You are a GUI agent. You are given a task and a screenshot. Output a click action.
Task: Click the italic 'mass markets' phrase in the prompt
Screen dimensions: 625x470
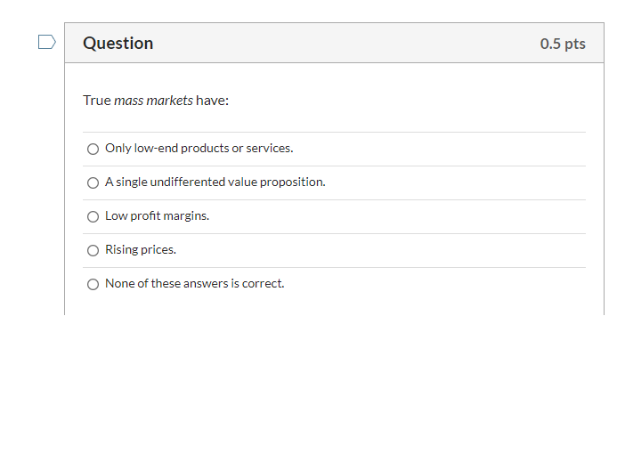pyautogui.click(x=153, y=101)
